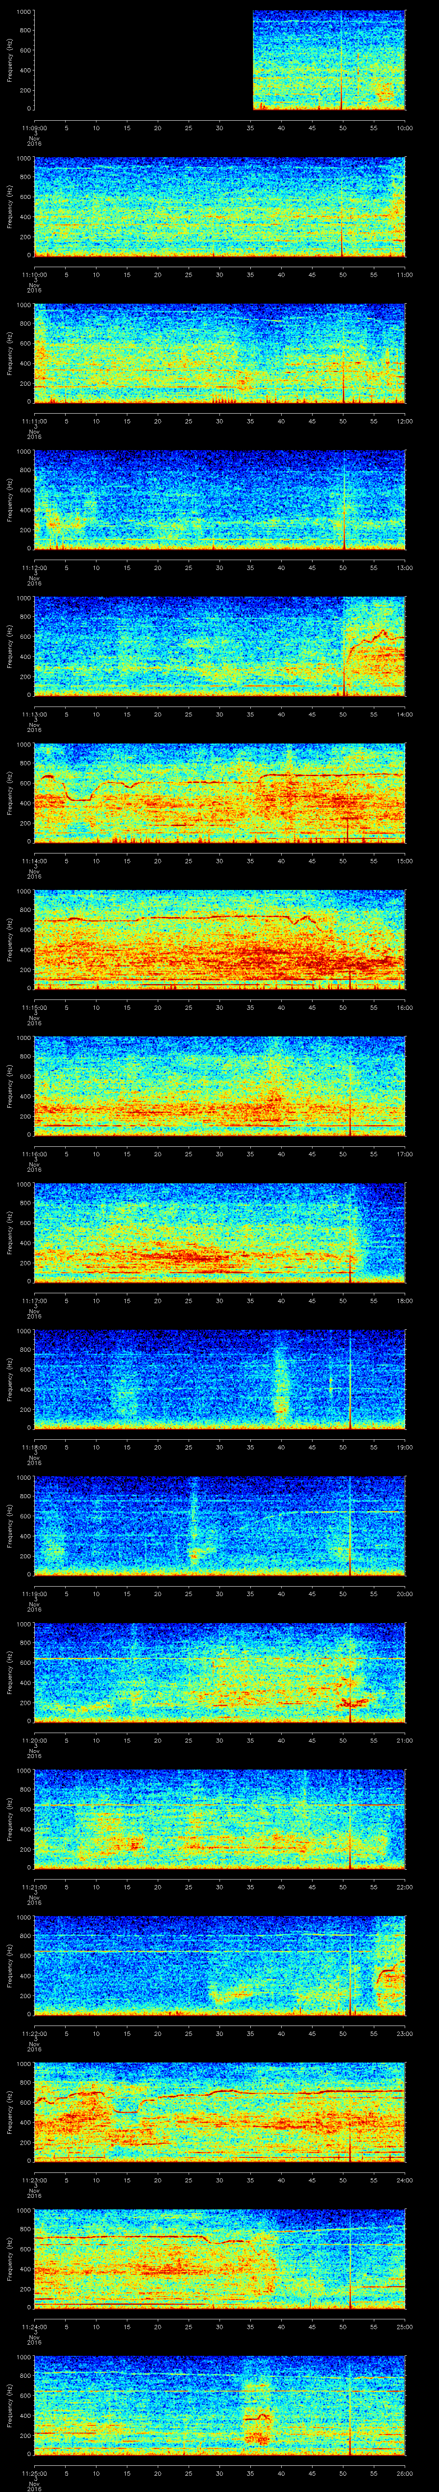Click the 11:20:00 start time label

[x=34, y=1740]
